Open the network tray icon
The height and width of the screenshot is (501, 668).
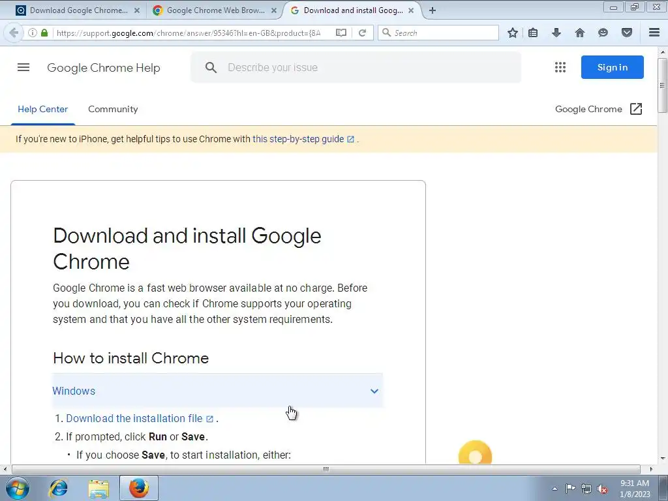point(586,489)
